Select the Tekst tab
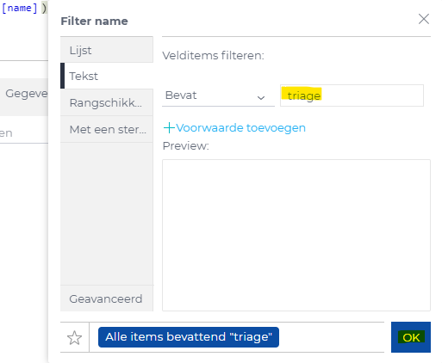The width and height of the screenshot is (442, 363). pos(107,76)
